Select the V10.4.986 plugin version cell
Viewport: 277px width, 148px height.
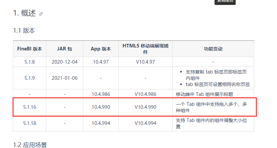point(145,94)
